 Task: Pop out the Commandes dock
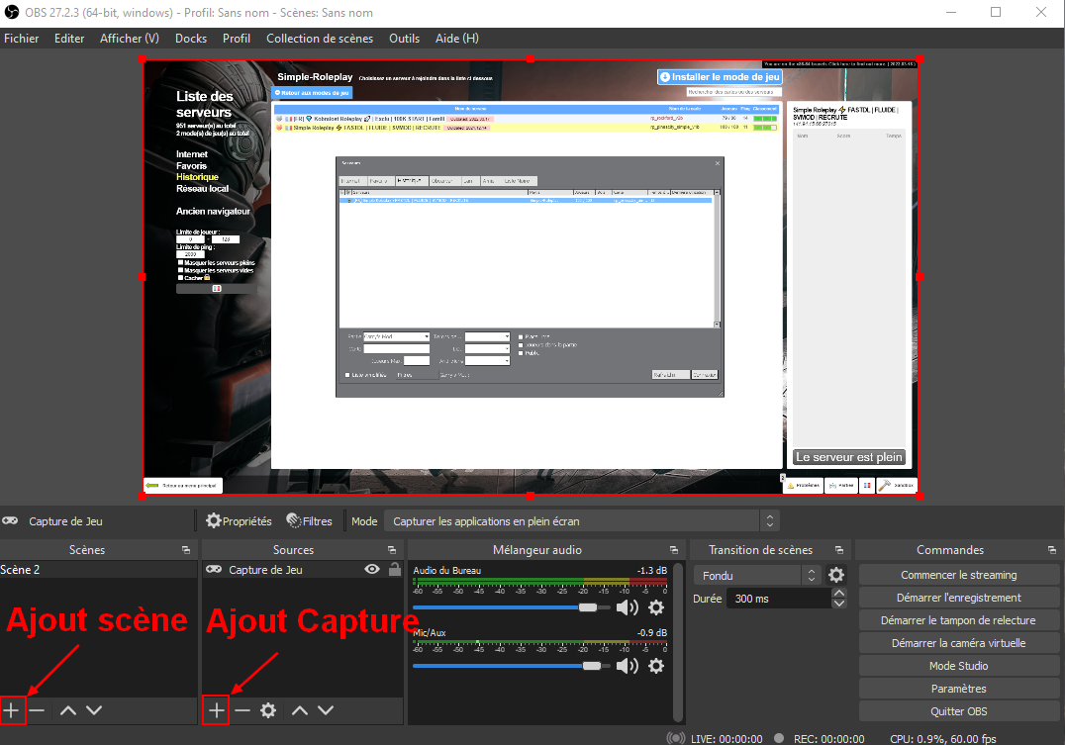click(x=1052, y=550)
